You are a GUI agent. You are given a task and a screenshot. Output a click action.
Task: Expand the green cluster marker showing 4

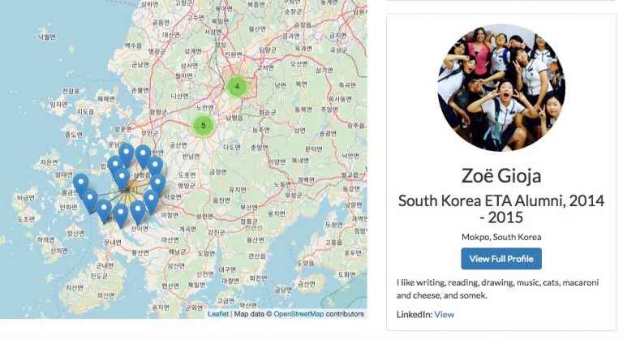click(x=237, y=86)
